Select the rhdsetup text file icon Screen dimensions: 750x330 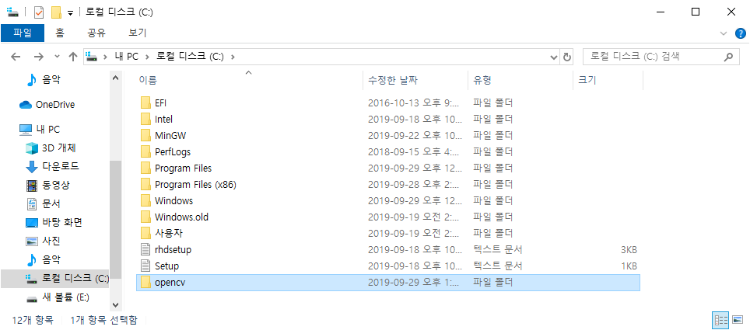(x=146, y=249)
